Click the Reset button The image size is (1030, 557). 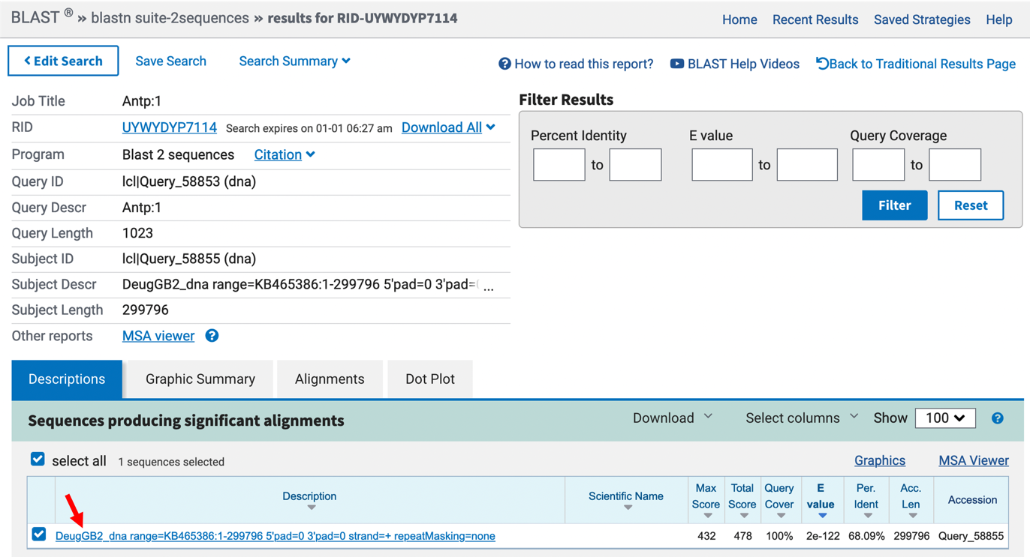(971, 205)
